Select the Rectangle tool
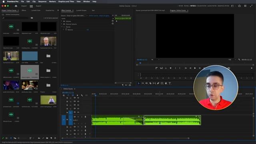This screenshot has width=256, height=144. click(162, 83)
